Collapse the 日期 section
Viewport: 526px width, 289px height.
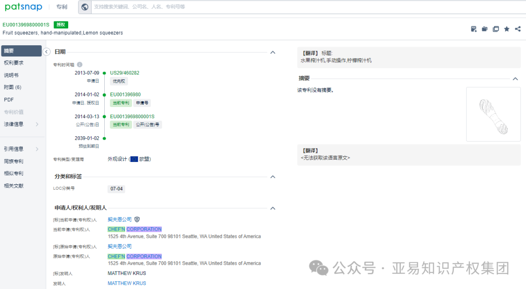tap(273, 52)
